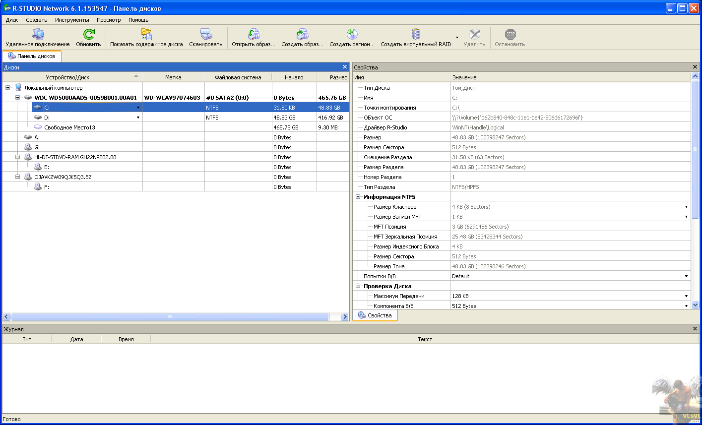Screen dimensions: 702x425
Task: Sort by the Начало column header
Action: point(294,77)
